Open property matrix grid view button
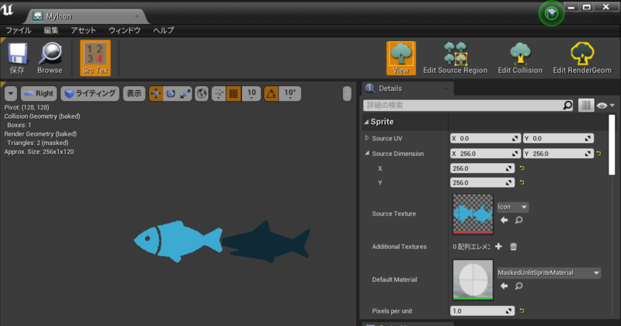This screenshot has width=621, height=326. [586, 106]
